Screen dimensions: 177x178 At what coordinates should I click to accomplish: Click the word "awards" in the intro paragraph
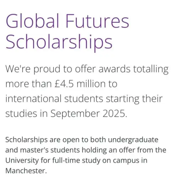coord(114,69)
